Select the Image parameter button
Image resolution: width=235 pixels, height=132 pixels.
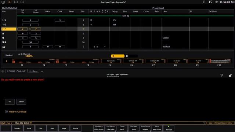(x=64, y=128)
